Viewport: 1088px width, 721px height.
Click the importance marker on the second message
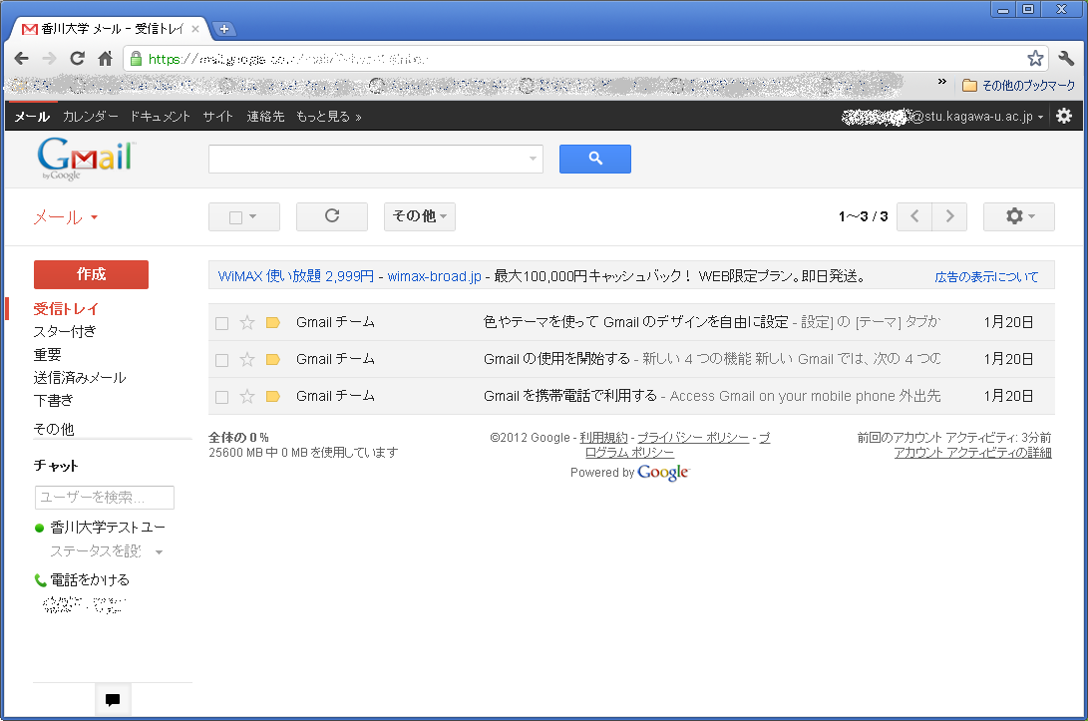pyautogui.click(x=272, y=359)
